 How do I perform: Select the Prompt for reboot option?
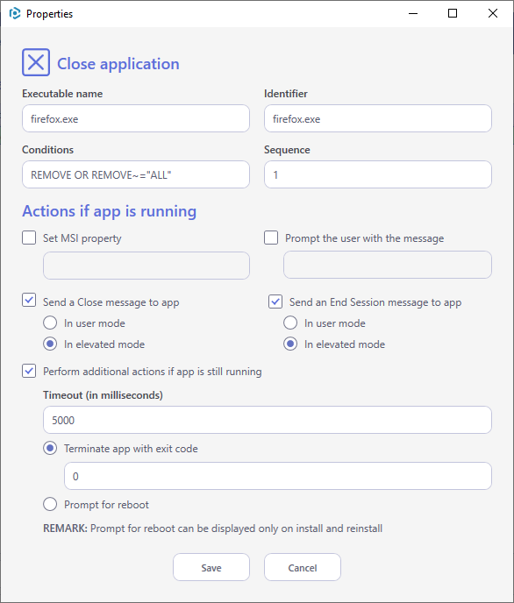point(50,504)
